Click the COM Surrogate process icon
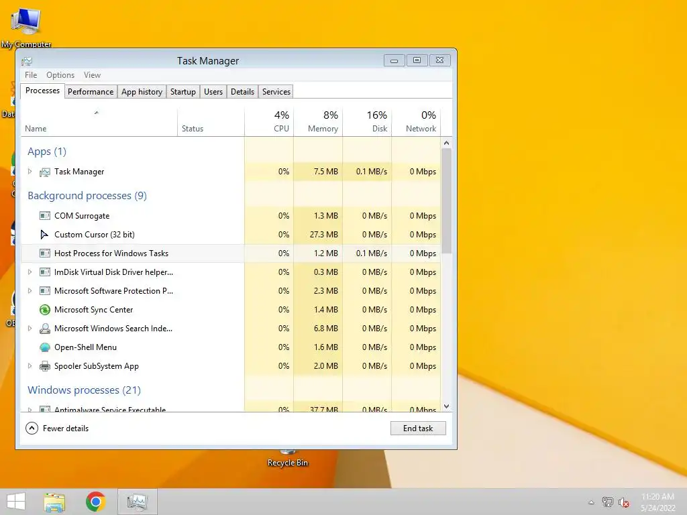687x515 pixels. (45, 216)
